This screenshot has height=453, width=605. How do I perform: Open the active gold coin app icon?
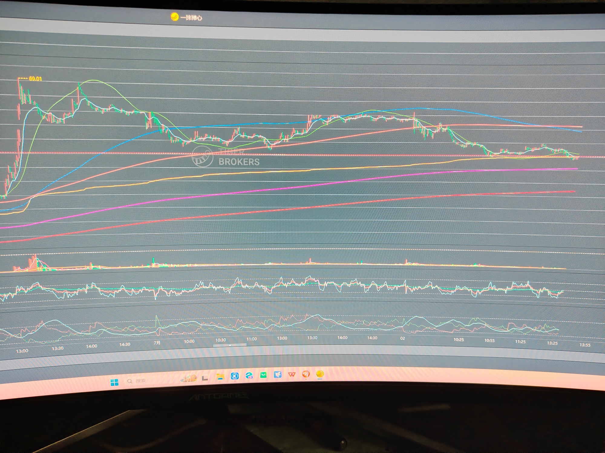[x=320, y=374]
